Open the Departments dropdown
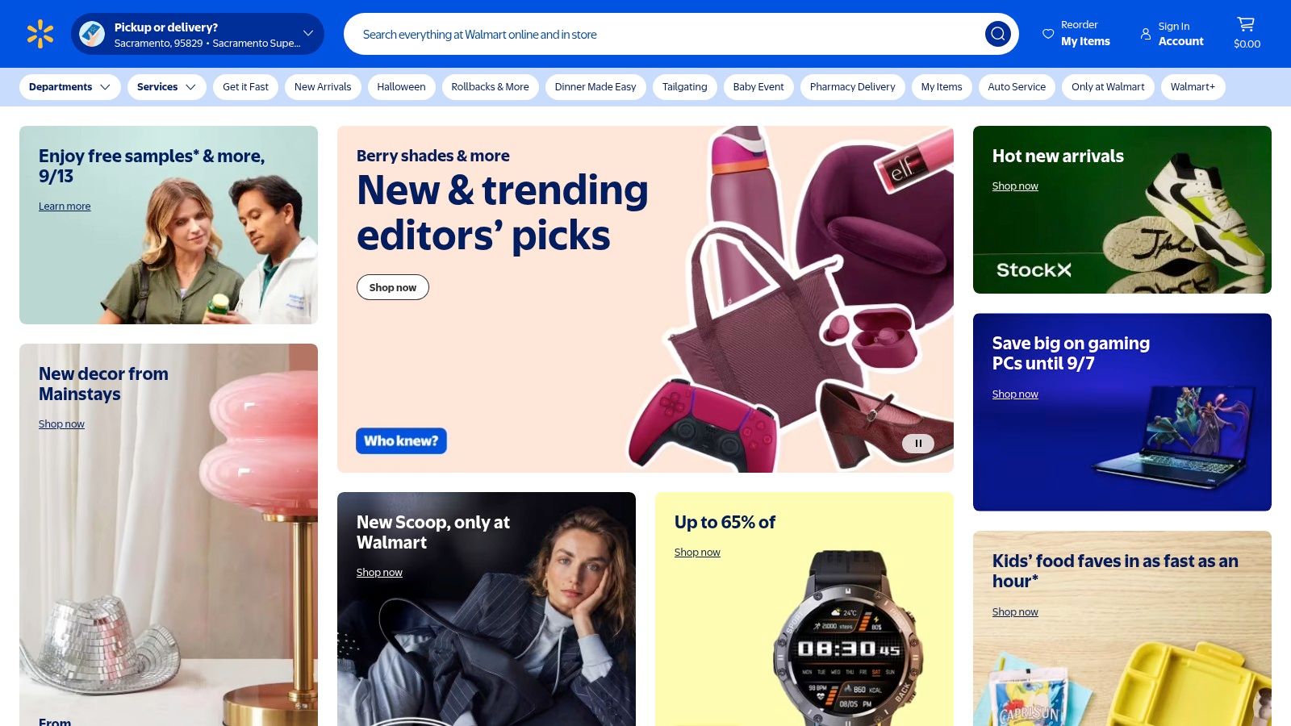This screenshot has height=726, width=1291. click(69, 87)
